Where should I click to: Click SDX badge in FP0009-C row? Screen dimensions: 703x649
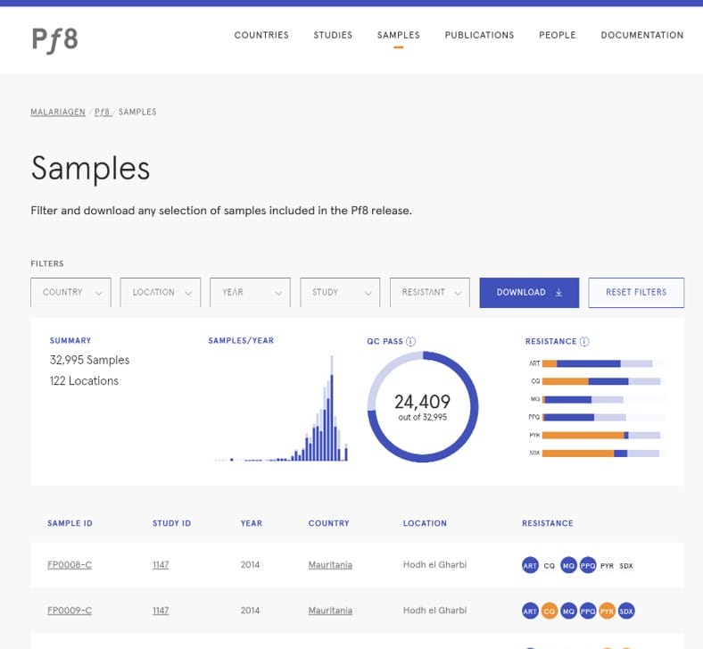pyautogui.click(x=626, y=611)
